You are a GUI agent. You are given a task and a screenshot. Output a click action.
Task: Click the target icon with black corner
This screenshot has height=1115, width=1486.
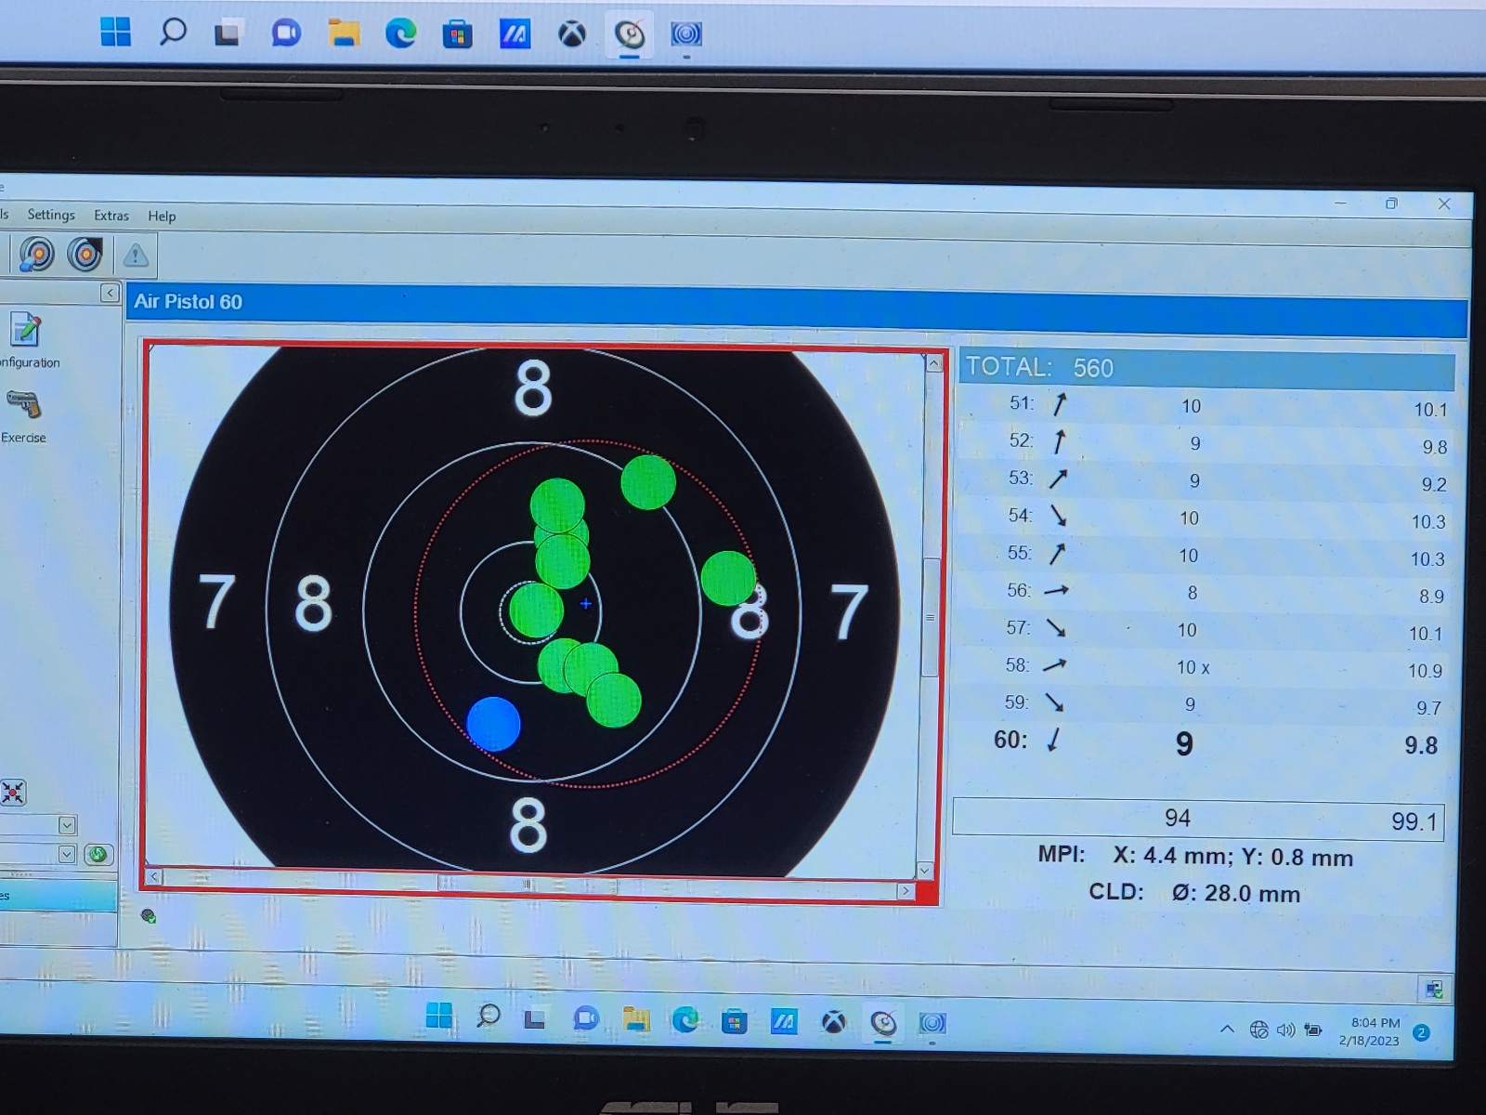[x=85, y=255]
